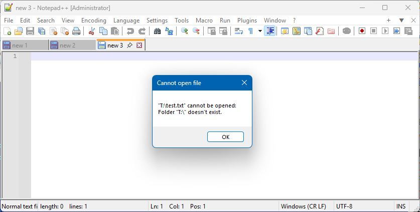Screen dimensions: 420x212
Task: Click the Undo arrow icon
Action: point(130,31)
